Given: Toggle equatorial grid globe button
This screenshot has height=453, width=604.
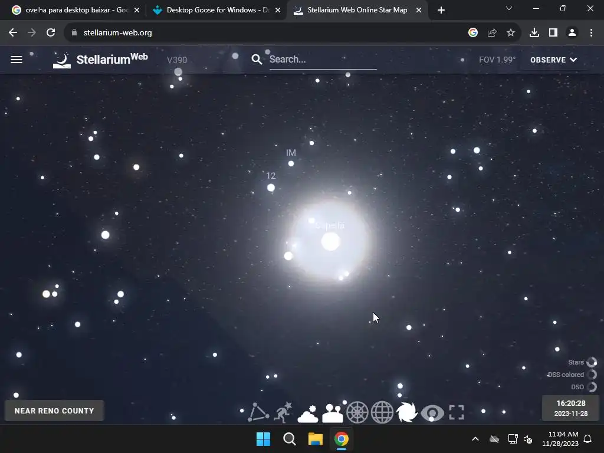Looking at the screenshot, I should point(382,412).
